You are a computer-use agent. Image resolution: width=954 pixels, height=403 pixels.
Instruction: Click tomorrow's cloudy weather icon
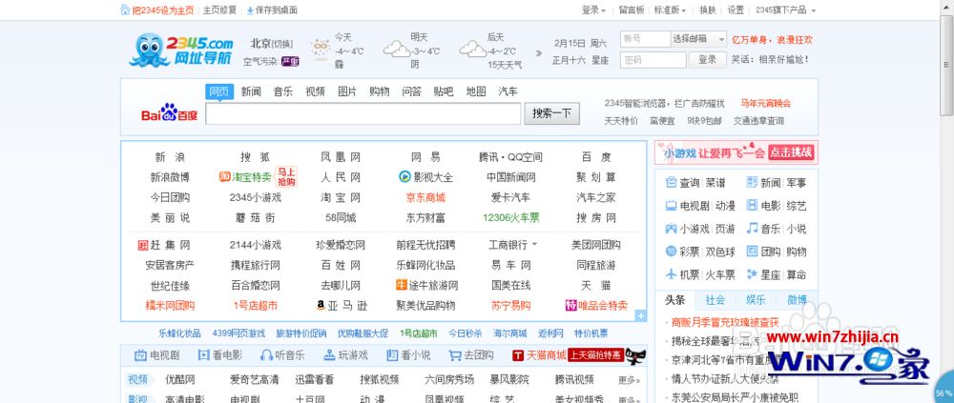(396, 49)
